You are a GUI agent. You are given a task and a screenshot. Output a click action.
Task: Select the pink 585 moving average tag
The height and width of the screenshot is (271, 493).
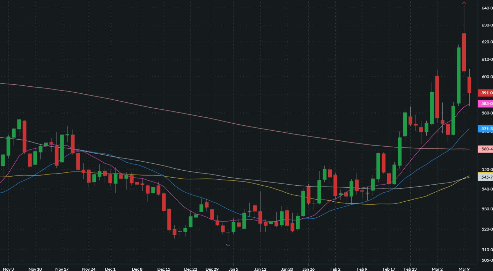[487, 103]
